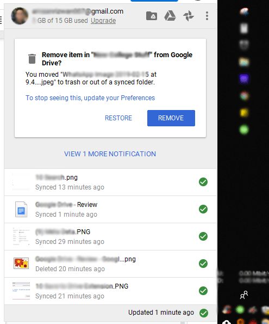
Task: Click the trash can icon in notification
Action: coord(32,59)
